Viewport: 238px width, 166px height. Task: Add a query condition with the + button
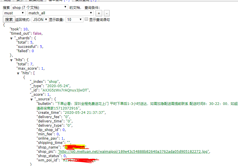tap(99, 13)
